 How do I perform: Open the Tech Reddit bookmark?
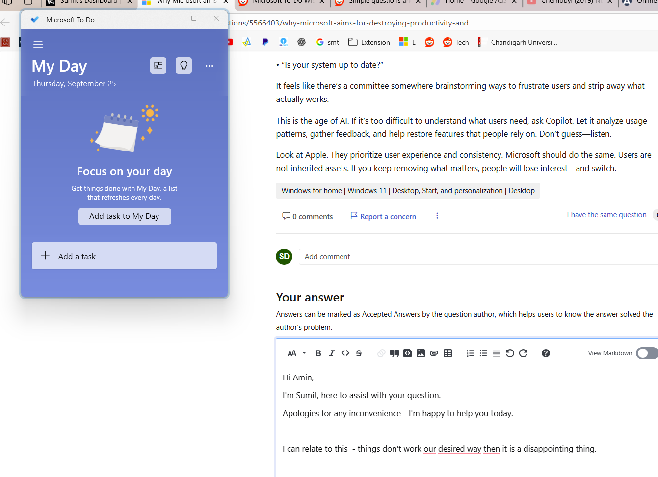pyautogui.click(x=456, y=42)
